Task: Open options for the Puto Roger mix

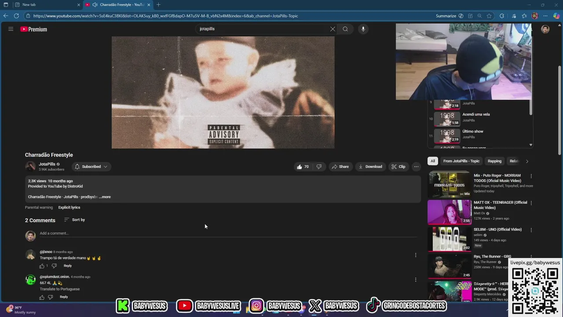Action: click(531, 176)
